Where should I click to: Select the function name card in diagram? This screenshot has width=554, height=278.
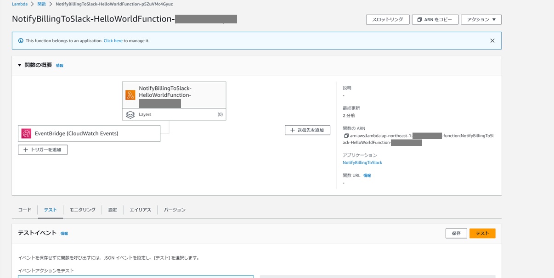pyautogui.click(x=174, y=95)
